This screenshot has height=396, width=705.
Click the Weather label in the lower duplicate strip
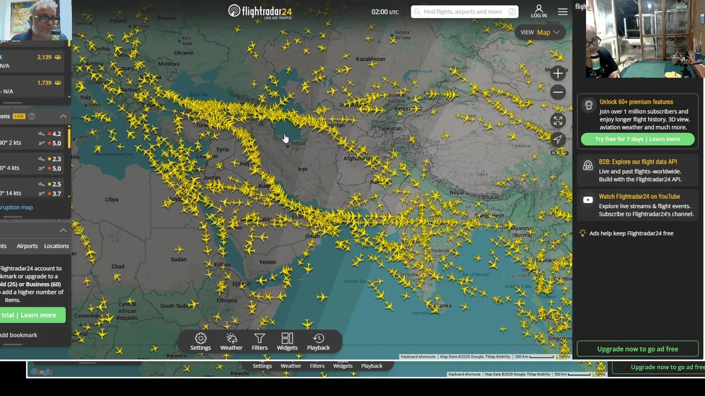291,366
